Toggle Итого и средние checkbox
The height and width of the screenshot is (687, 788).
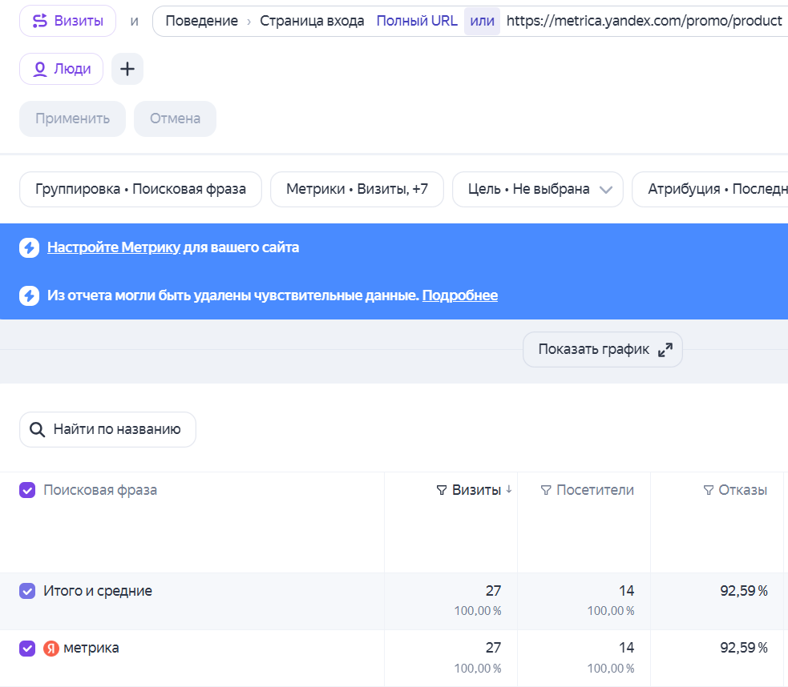27,591
